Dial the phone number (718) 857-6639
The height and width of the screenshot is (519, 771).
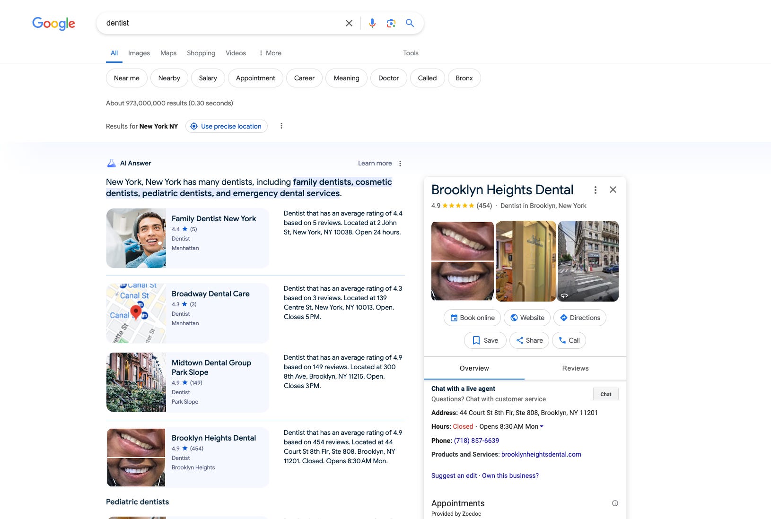point(476,441)
